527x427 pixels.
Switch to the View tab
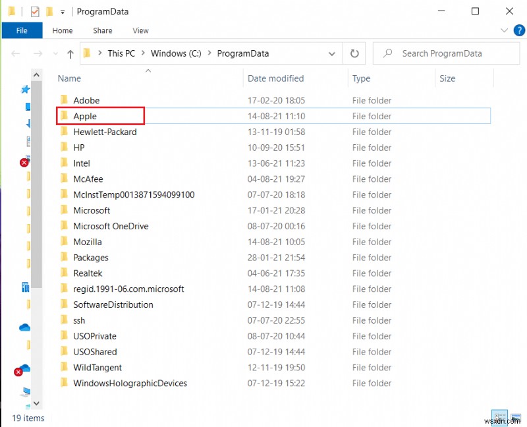click(140, 30)
